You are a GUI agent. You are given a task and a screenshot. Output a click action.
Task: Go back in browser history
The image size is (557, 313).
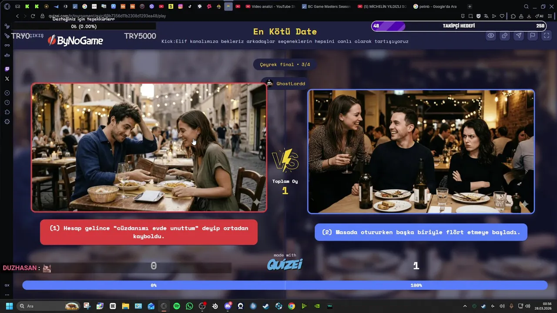(x=17, y=16)
